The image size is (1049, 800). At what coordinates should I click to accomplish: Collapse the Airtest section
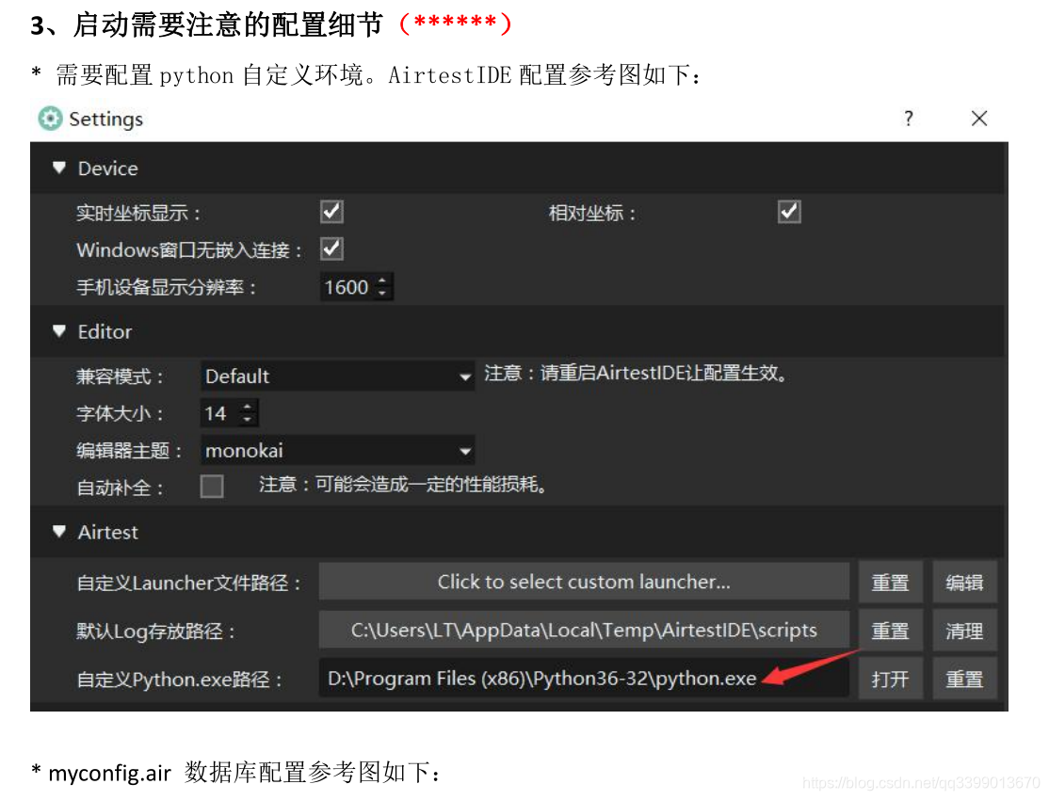click(59, 532)
